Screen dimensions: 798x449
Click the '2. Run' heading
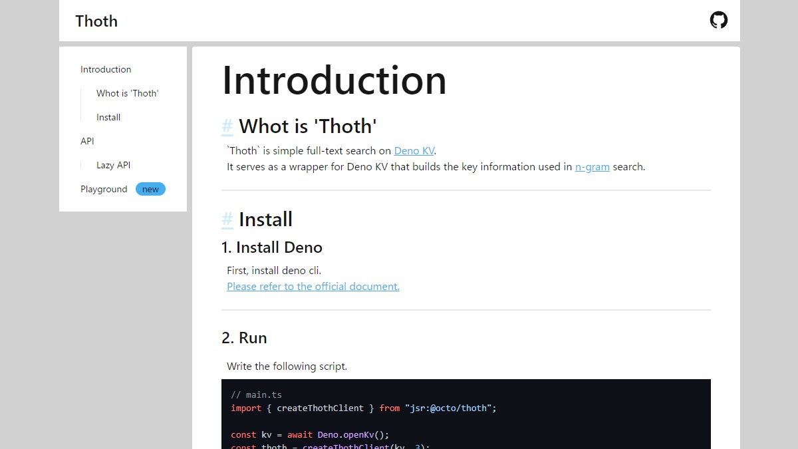tap(244, 338)
